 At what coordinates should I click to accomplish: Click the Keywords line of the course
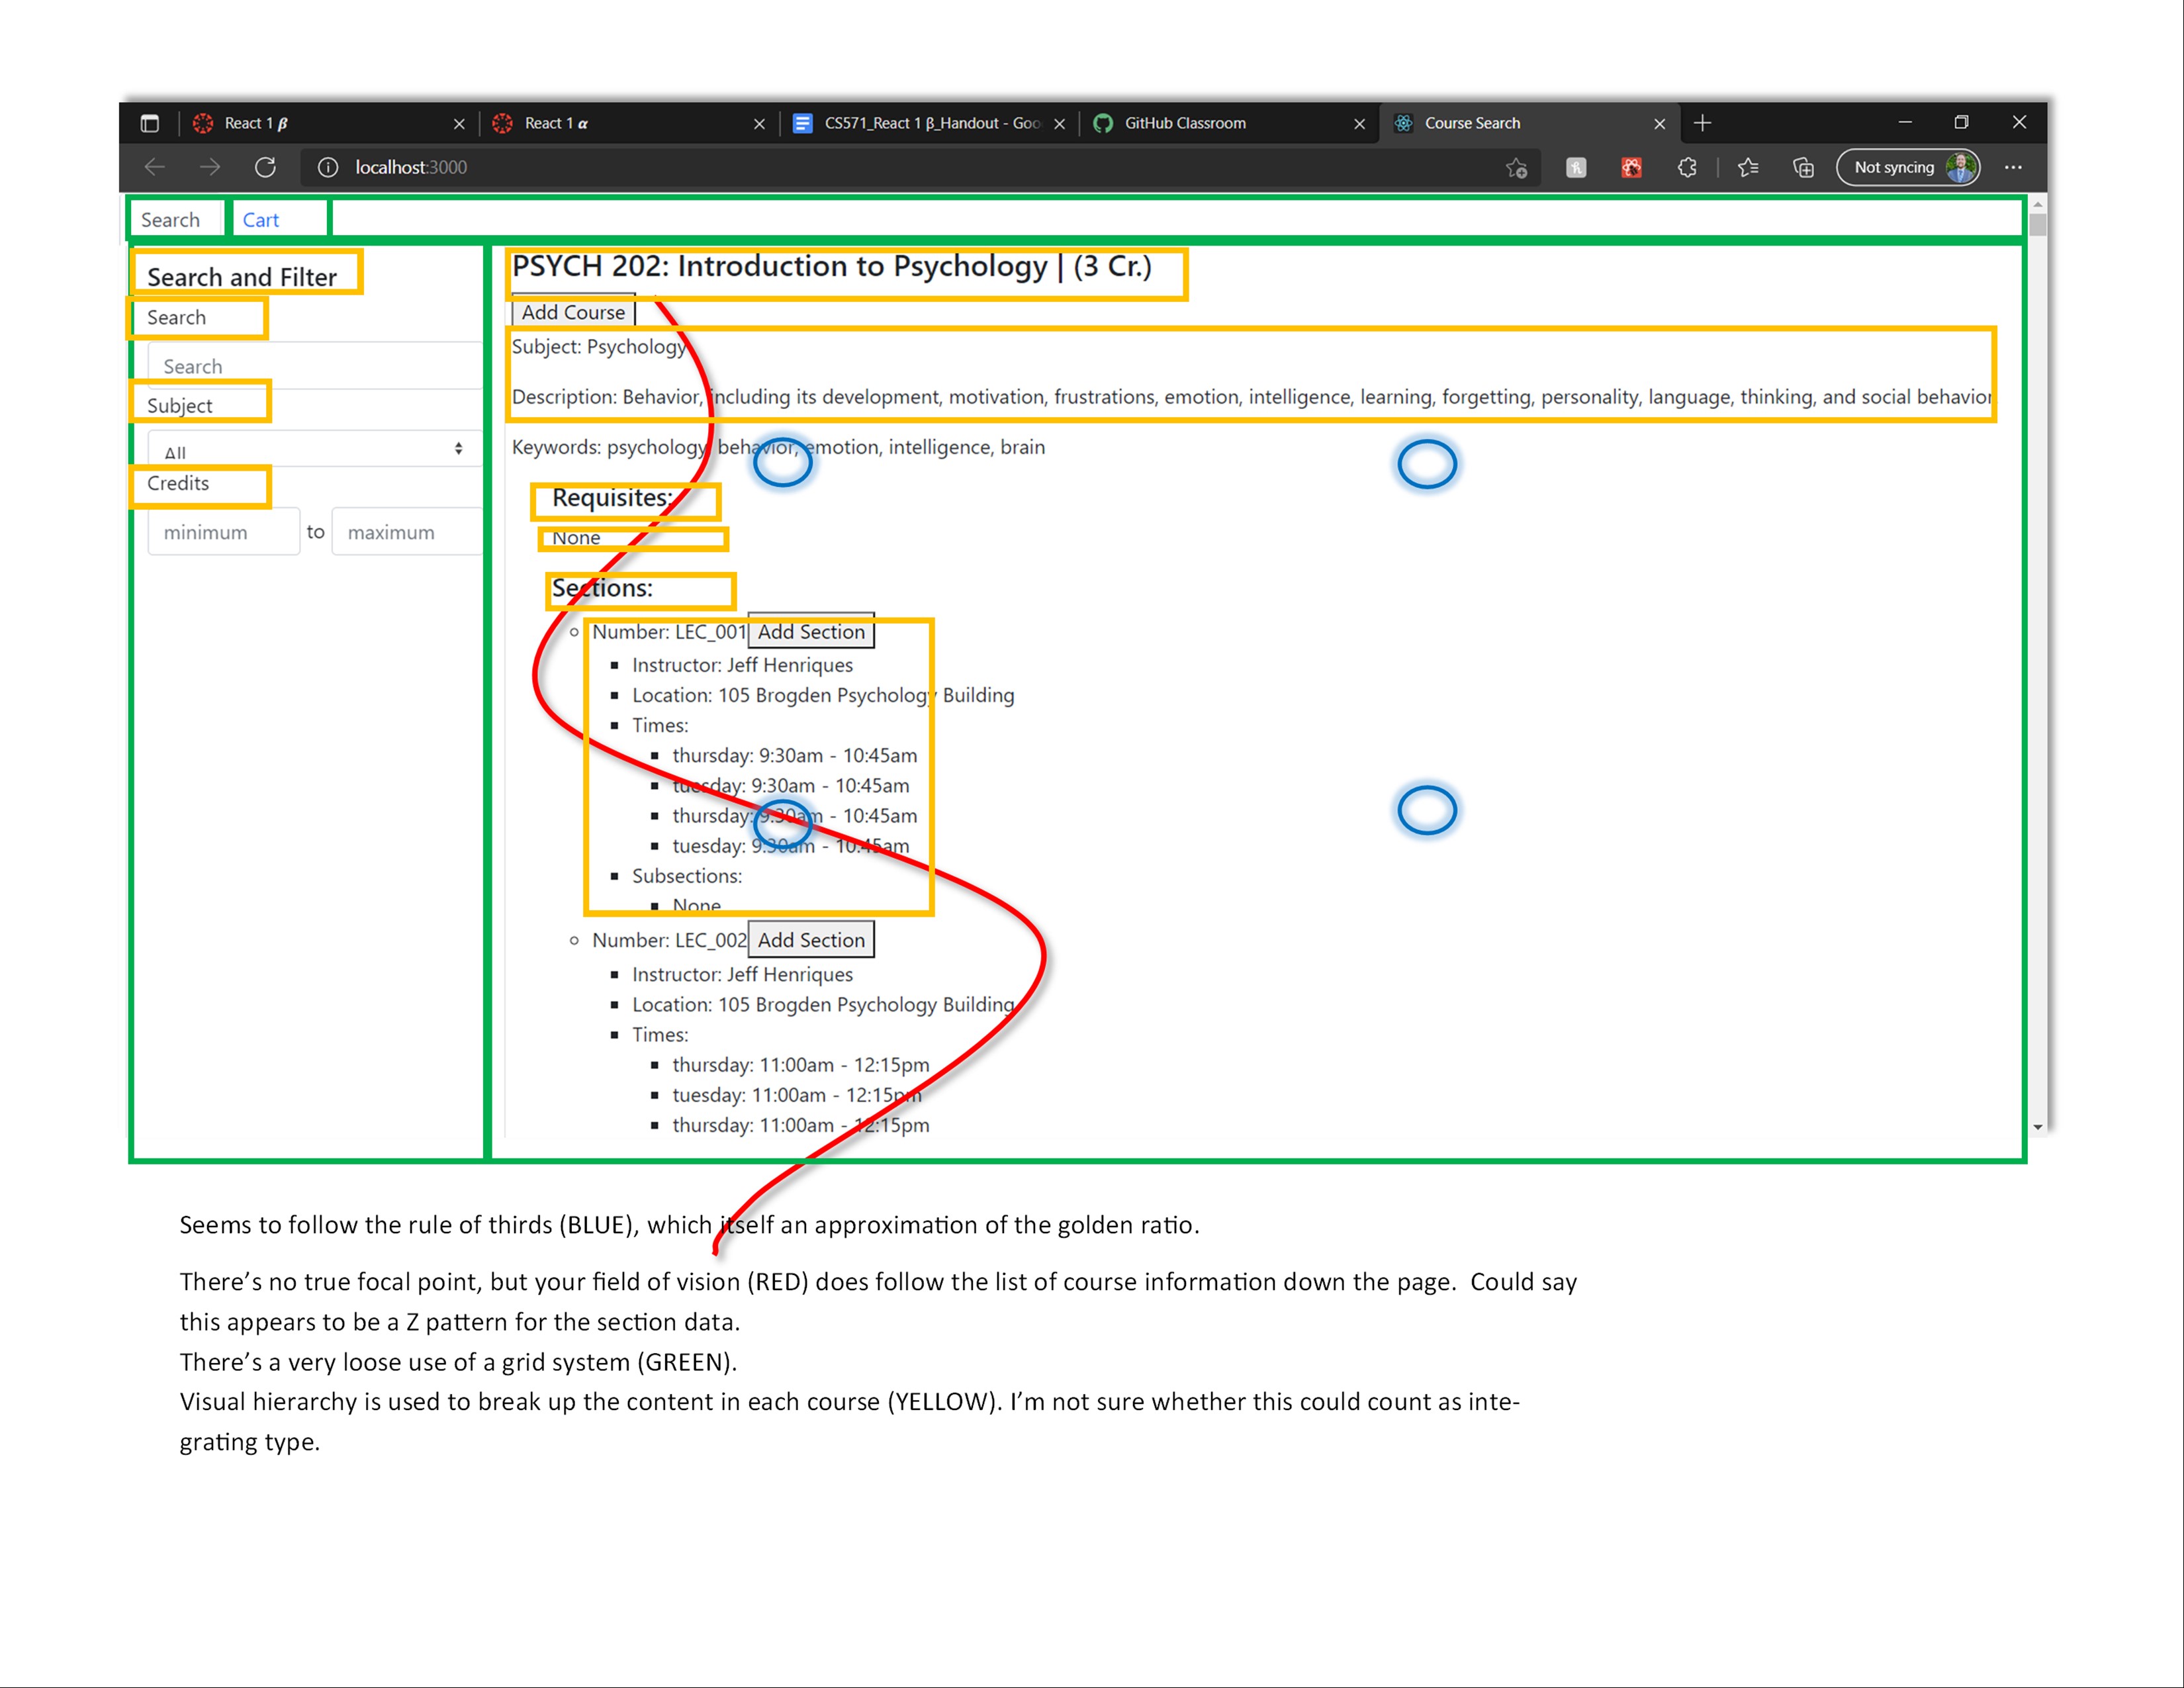[x=778, y=447]
